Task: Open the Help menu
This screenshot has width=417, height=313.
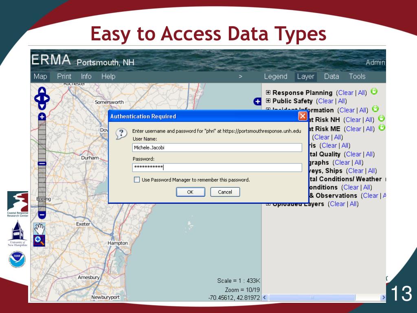Action: tap(108, 77)
